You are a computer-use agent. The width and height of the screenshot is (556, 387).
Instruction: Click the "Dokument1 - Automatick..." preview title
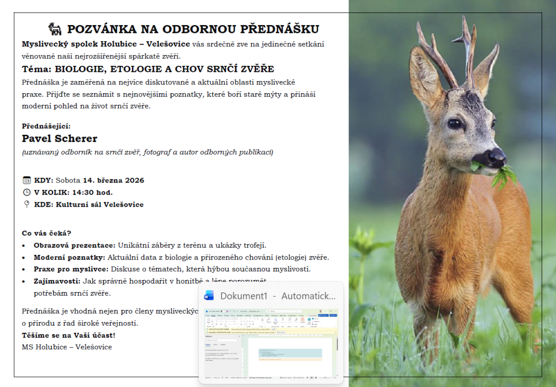pos(278,296)
